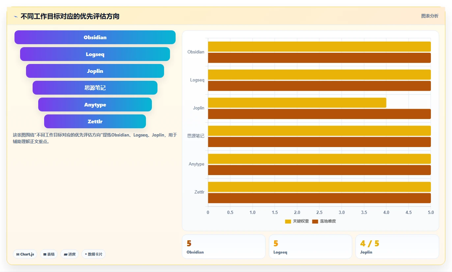
Task: Click the description paragraph below the funnel
Action: click(95, 138)
